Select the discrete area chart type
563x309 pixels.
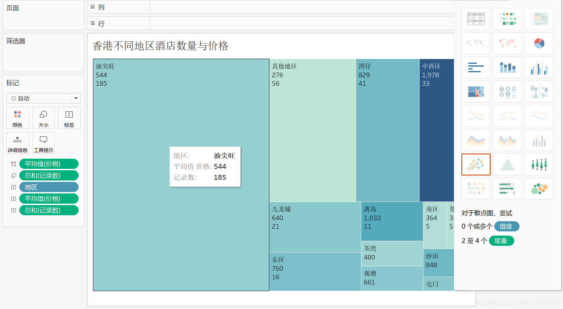(x=507, y=140)
